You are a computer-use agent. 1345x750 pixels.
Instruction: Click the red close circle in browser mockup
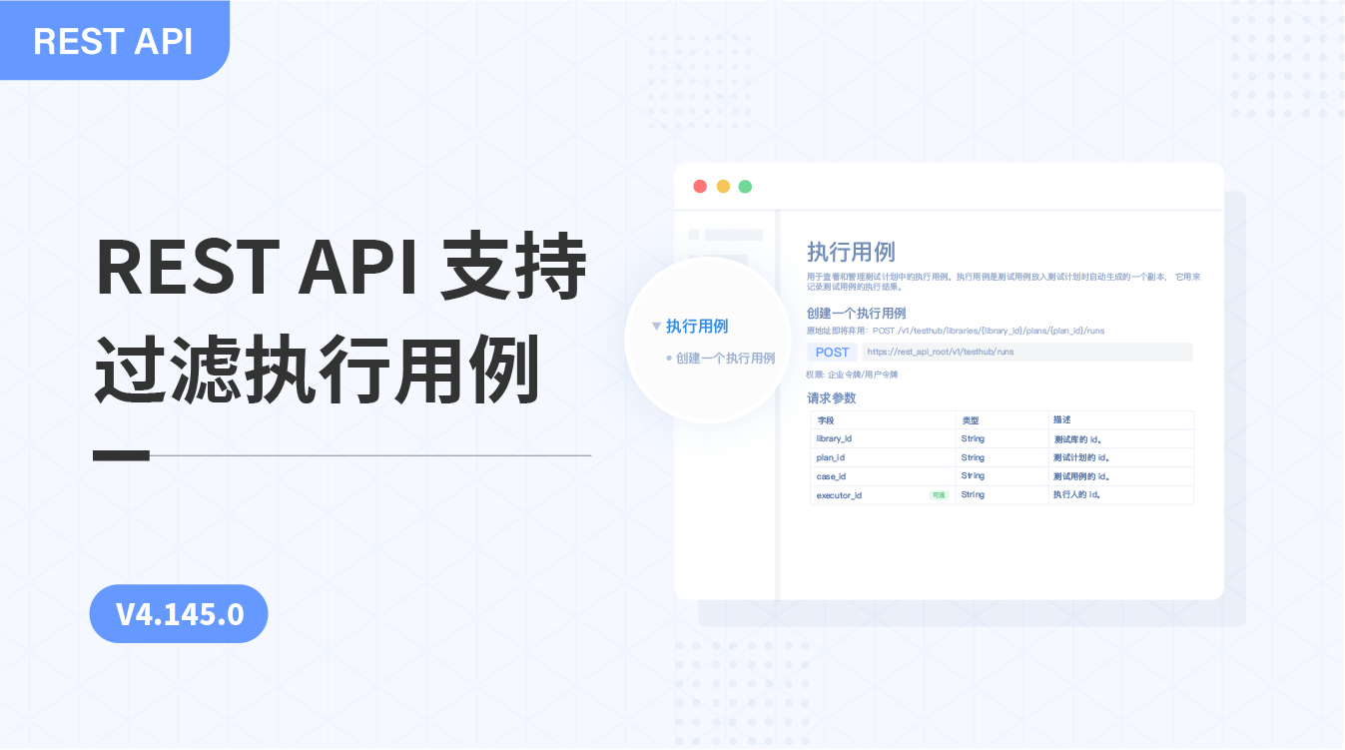click(x=699, y=186)
